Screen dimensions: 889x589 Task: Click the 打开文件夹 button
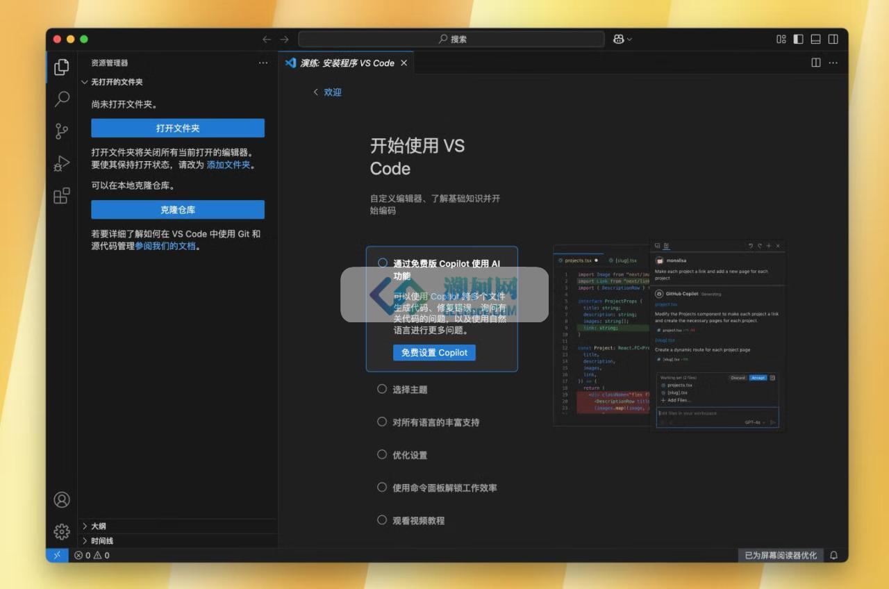tap(178, 128)
